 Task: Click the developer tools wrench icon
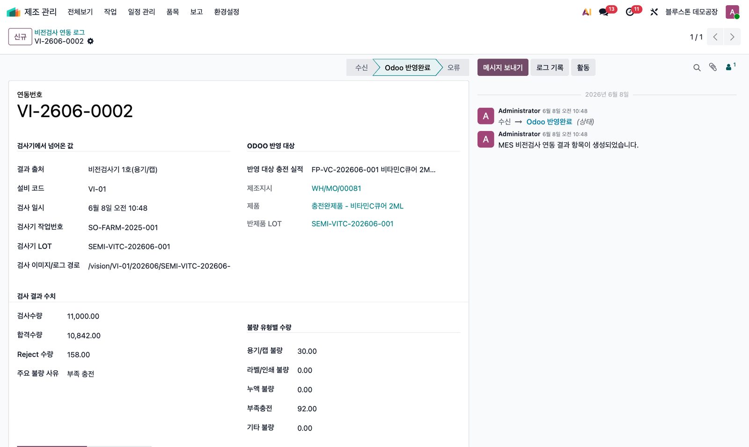click(654, 12)
